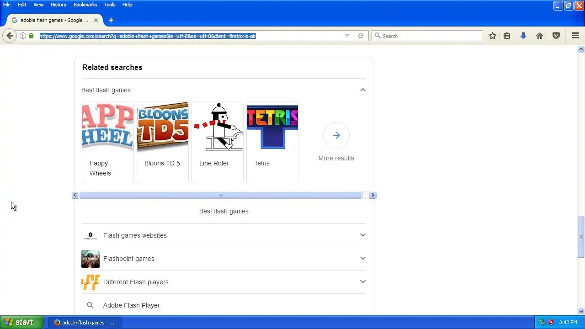Click the 3:43 PM clock

tap(568, 322)
